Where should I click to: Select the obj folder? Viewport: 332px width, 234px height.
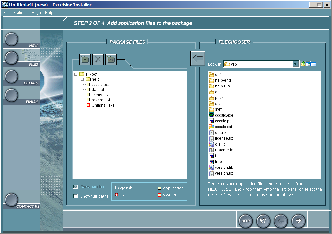tap(215, 92)
